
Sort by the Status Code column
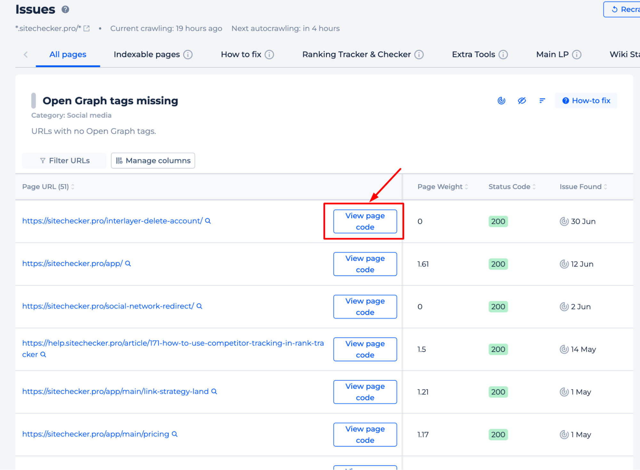(512, 187)
